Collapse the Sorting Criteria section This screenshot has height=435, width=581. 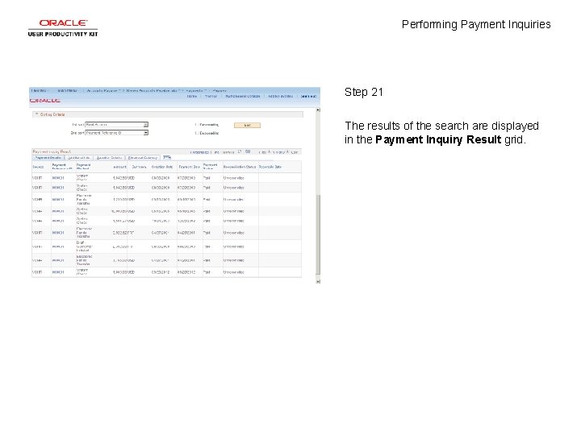click(36, 114)
